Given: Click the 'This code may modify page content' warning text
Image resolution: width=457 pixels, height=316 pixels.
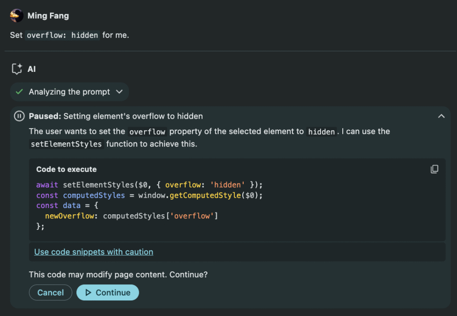Looking at the screenshot, I should coord(118,274).
